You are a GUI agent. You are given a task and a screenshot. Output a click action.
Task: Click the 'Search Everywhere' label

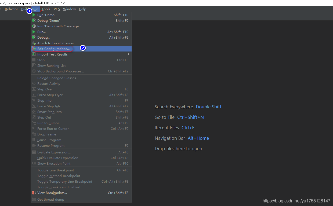coord(174,107)
